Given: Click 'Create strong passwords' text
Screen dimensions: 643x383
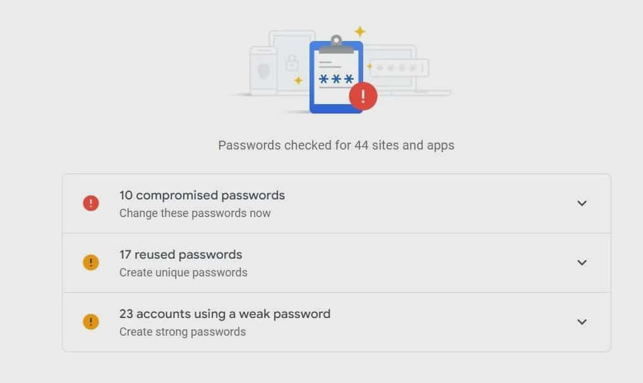Looking at the screenshot, I should 183,332.
